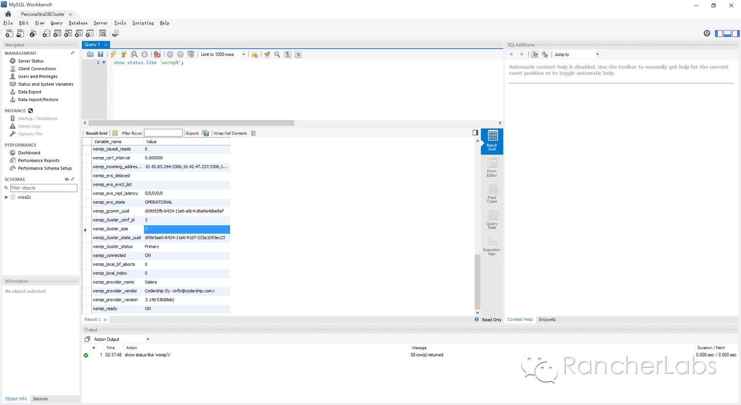Open the home screen tab icon
This screenshot has width=741, height=405.
tap(8, 14)
